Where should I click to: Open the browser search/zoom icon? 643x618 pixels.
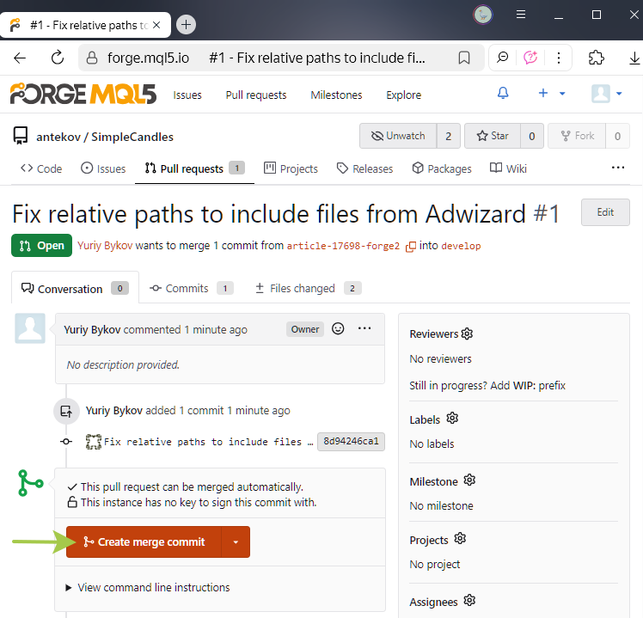[502, 58]
